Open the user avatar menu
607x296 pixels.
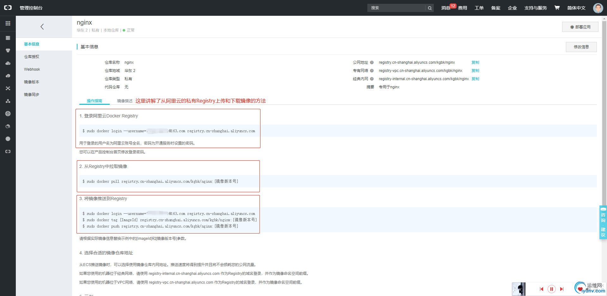pos(598,8)
